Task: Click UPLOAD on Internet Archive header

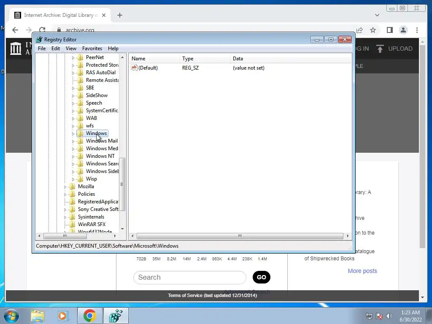Action: coord(394,49)
